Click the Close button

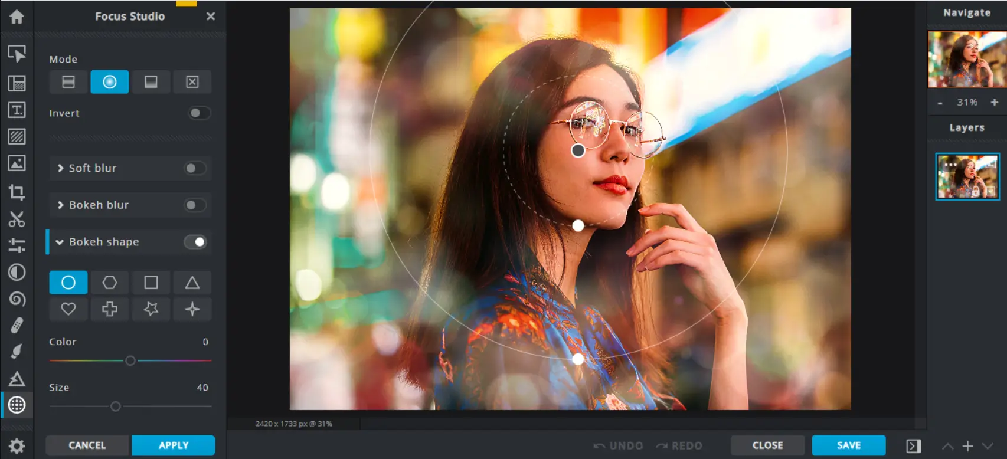point(768,445)
